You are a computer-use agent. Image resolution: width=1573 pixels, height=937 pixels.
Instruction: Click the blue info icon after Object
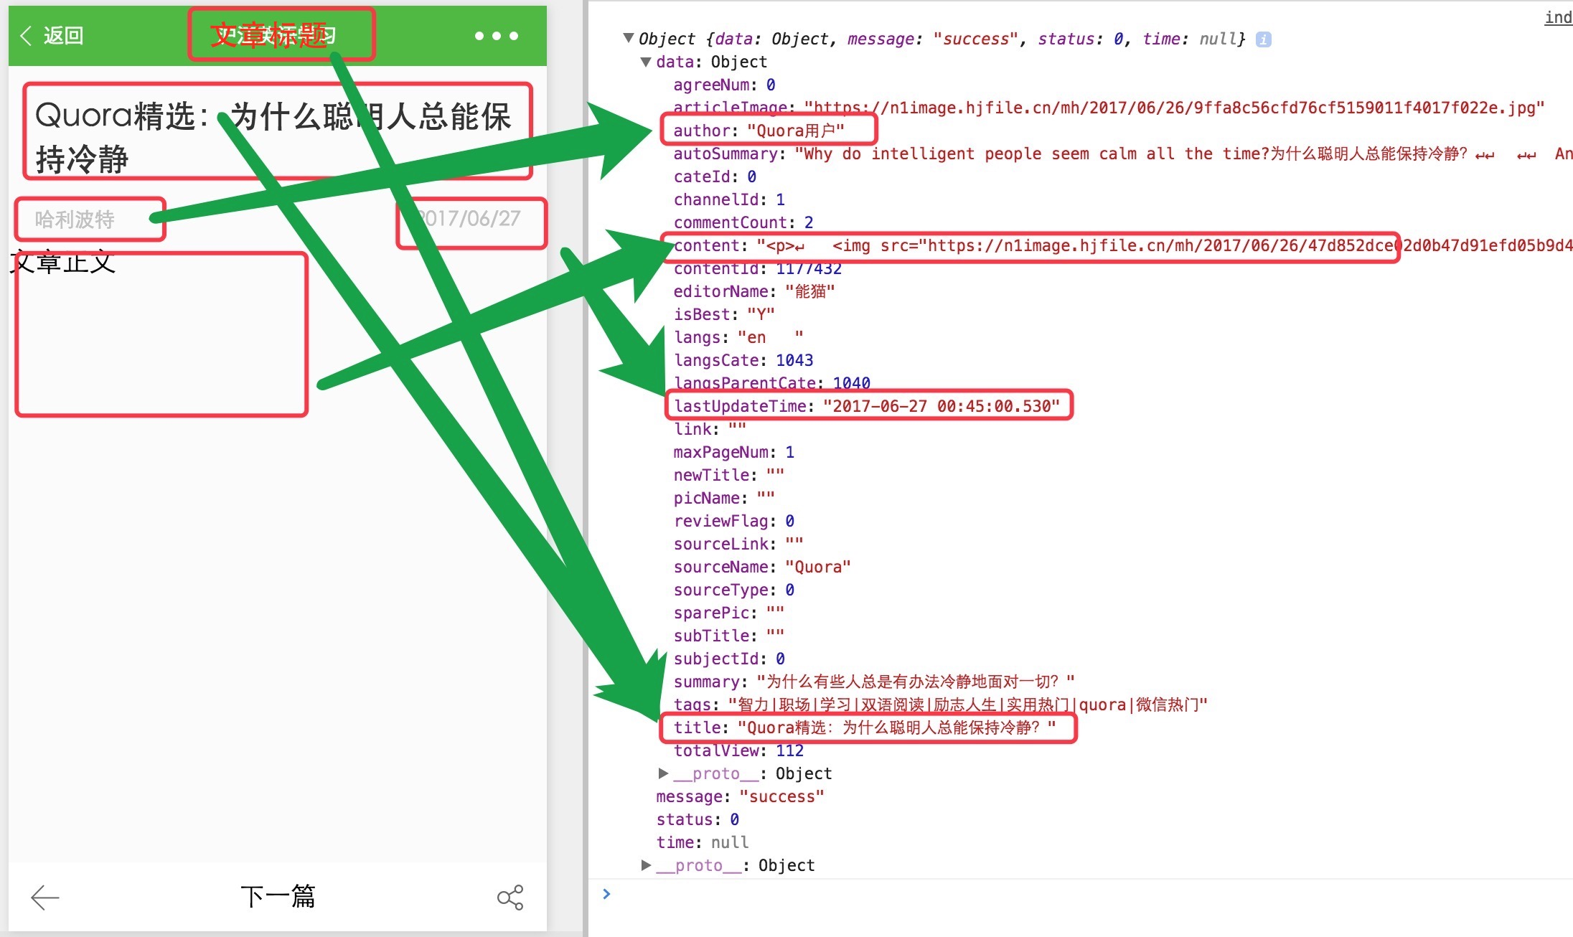[1264, 39]
